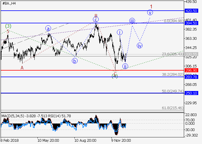Screen dimensions: 202x144
Task: Click the 394.50 price level tag
Action: 191,23
